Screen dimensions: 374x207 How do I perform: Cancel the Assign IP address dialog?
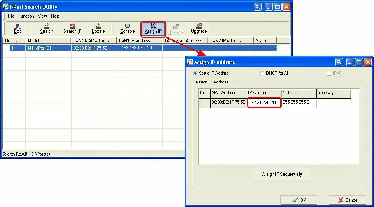347,200
